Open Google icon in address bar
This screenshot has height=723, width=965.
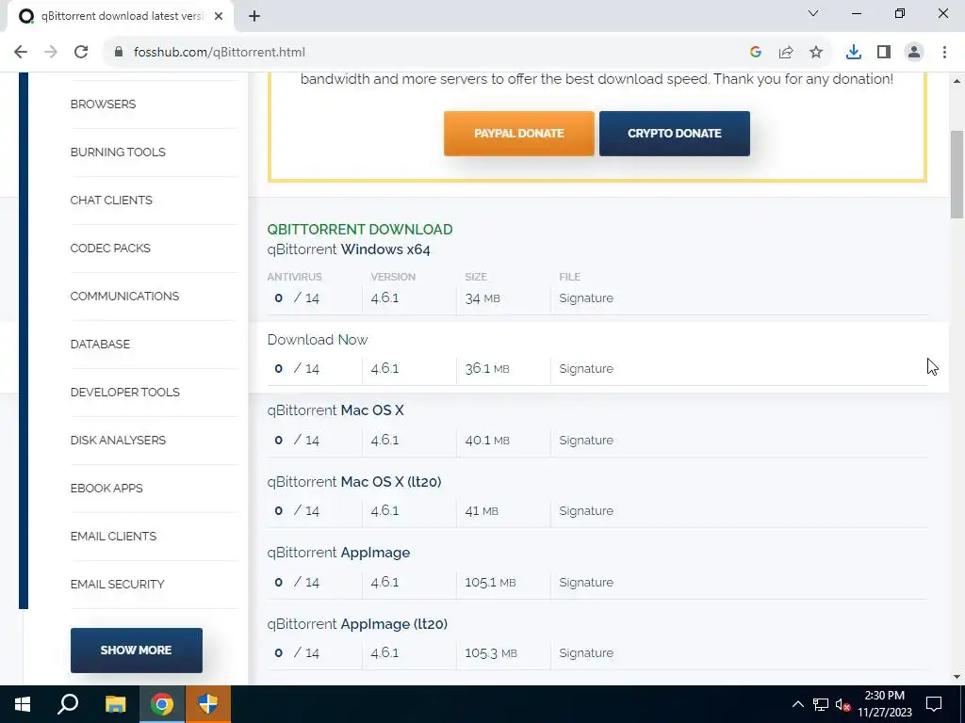pyautogui.click(x=756, y=53)
